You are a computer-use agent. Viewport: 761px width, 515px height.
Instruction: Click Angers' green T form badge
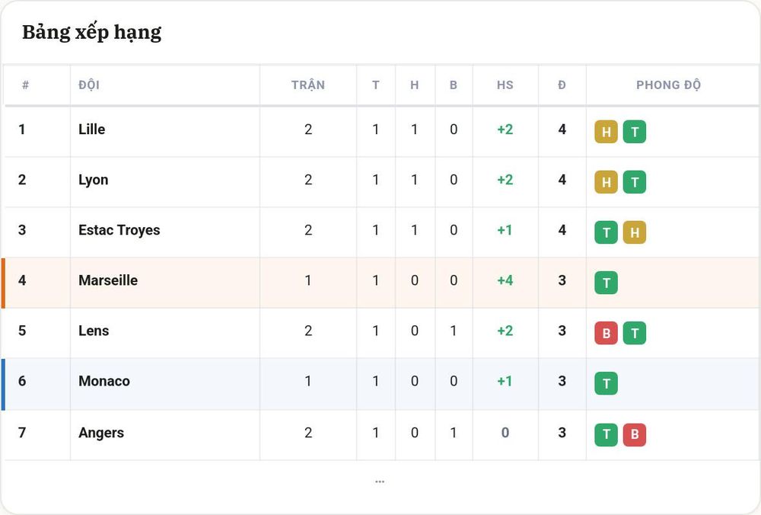pos(607,435)
